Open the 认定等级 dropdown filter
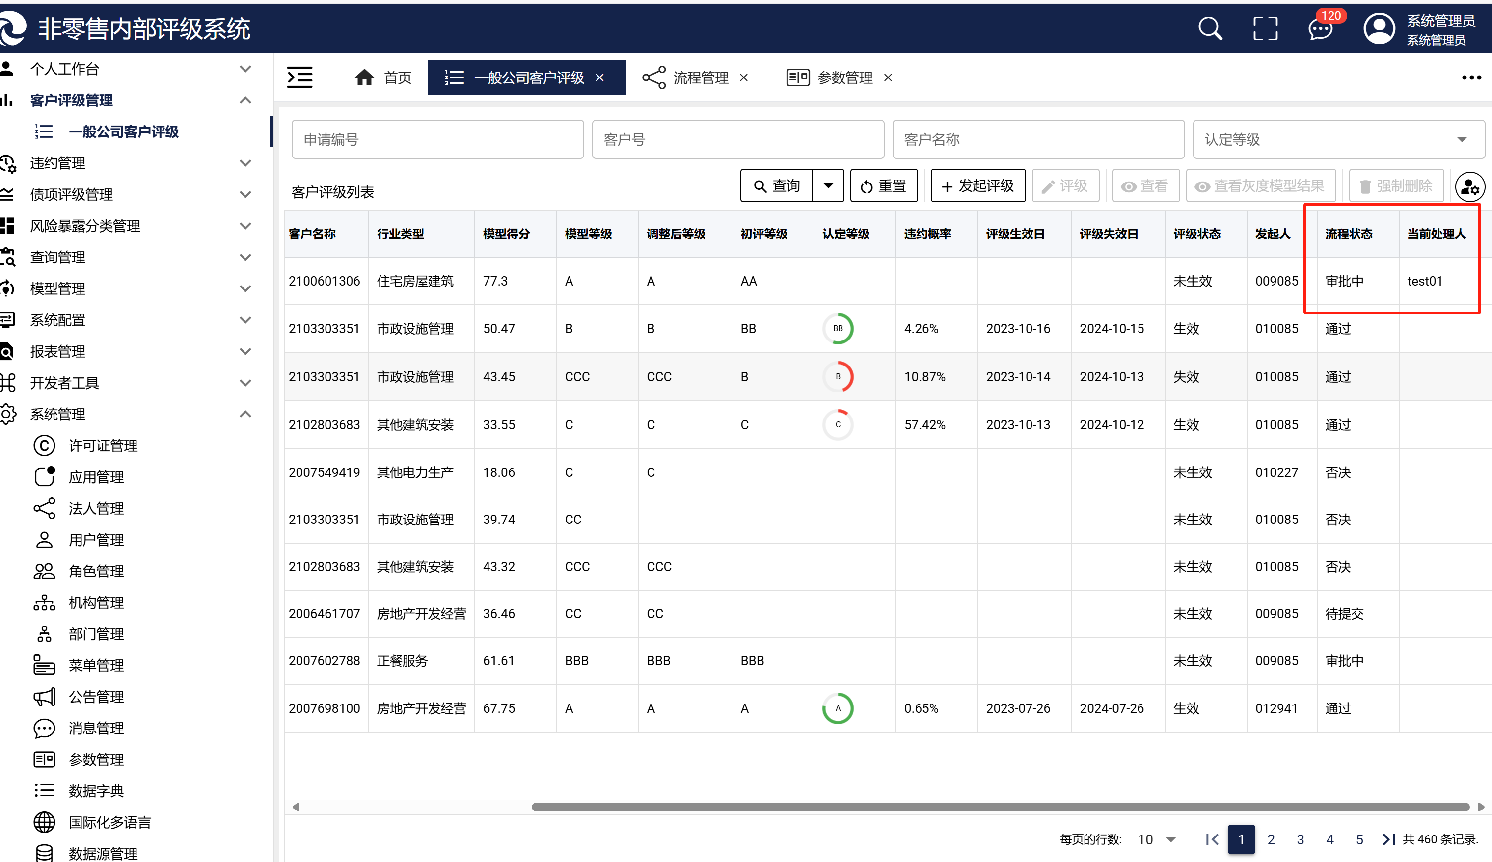Viewport: 1492px width, 862px height. click(x=1338, y=140)
